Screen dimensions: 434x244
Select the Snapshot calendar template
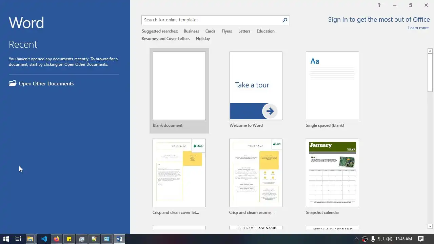coord(332,178)
